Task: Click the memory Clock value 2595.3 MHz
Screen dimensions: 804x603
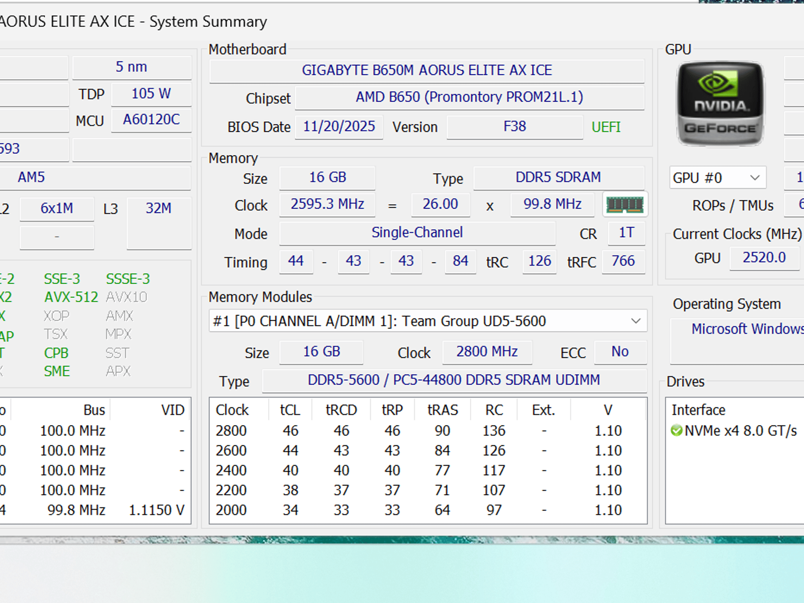Action: coord(327,205)
